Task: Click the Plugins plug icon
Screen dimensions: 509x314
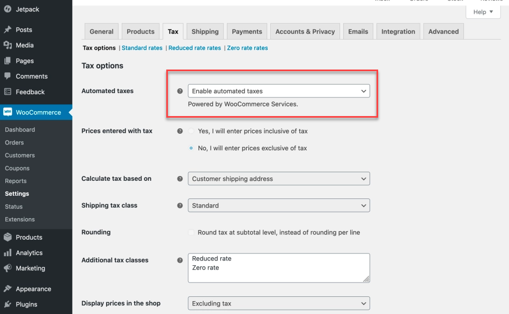Action: pyautogui.click(x=8, y=304)
